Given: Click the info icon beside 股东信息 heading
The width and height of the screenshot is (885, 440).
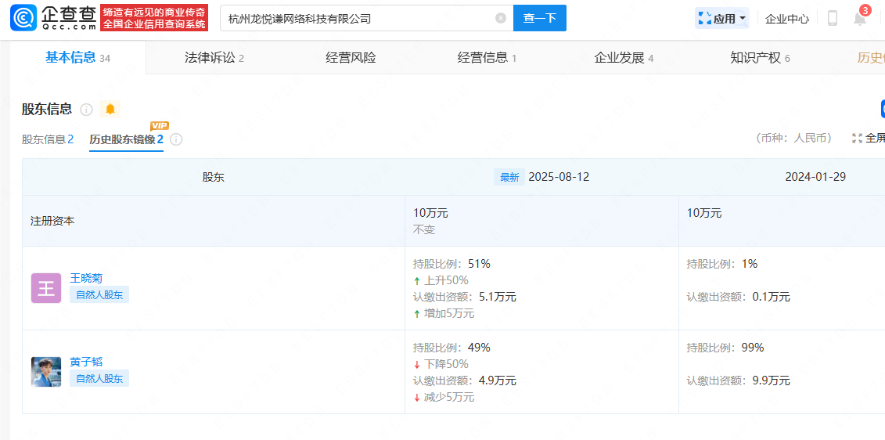Looking at the screenshot, I should [86, 110].
